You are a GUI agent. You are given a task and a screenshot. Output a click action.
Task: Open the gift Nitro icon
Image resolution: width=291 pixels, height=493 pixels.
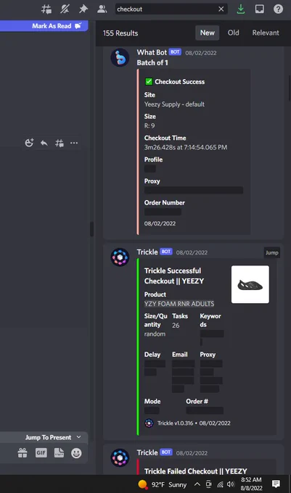click(x=22, y=453)
